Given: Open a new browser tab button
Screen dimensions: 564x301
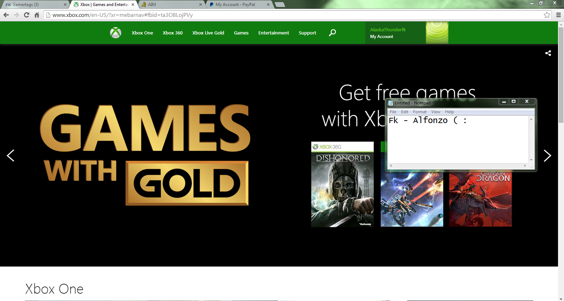Looking at the screenshot, I should pyautogui.click(x=280, y=5).
